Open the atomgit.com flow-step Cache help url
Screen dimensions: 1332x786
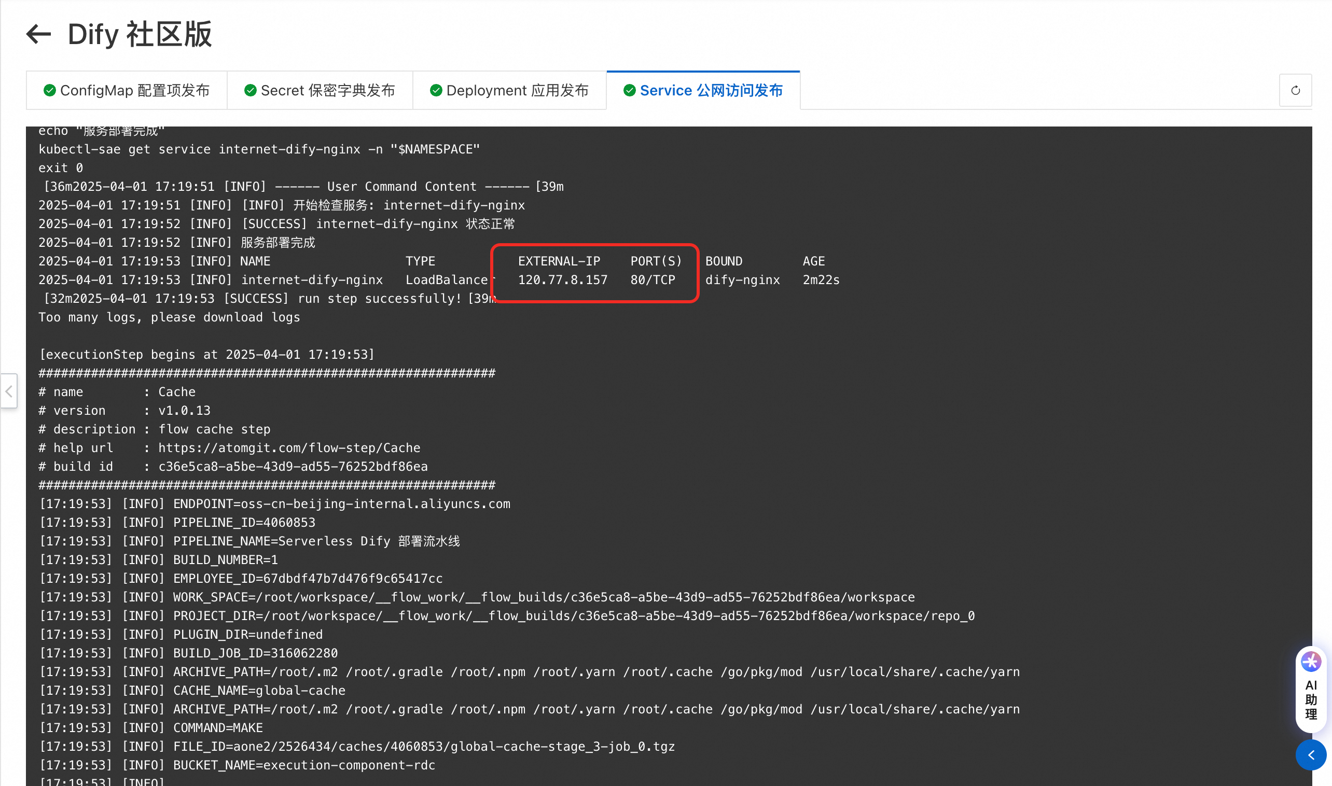289,447
